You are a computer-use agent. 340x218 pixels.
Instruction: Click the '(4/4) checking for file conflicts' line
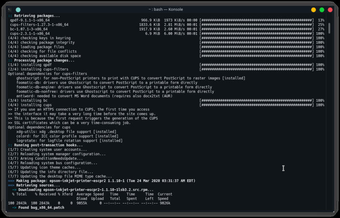point(42,52)
